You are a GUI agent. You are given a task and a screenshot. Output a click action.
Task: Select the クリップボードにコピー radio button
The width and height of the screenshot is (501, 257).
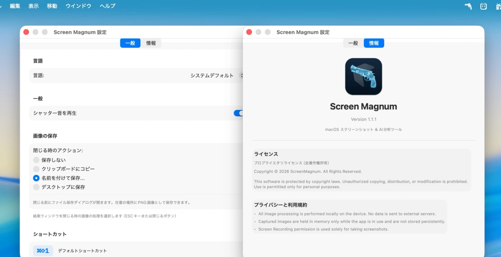[x=36, y=169]
